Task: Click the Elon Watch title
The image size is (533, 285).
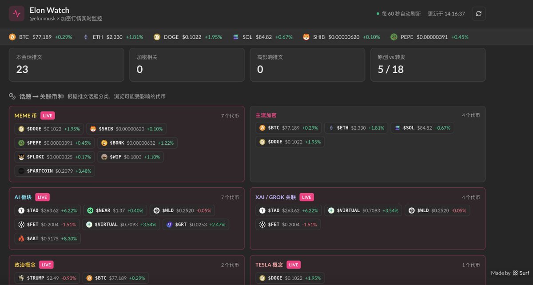Action: pyautogui.click(x=49, y=10)
